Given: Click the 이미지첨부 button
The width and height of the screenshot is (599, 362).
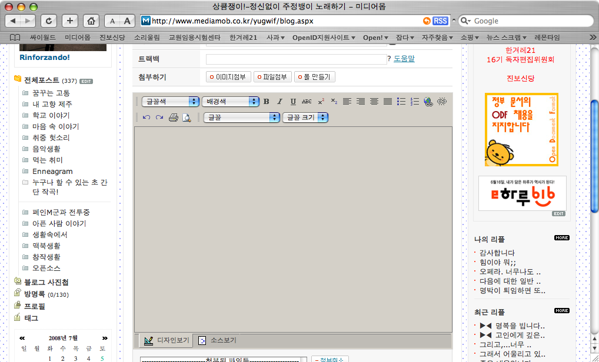Looking at the screenshot, I should click(228, 76).
